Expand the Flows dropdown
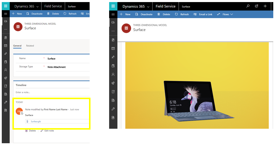 tap(225, 14)
